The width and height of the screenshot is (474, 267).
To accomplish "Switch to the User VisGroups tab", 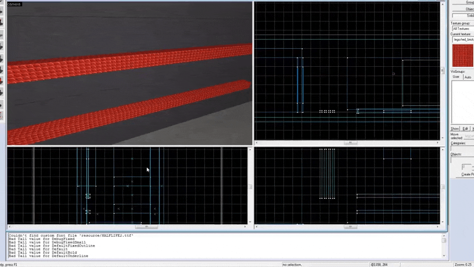I will tap(456, 77).
